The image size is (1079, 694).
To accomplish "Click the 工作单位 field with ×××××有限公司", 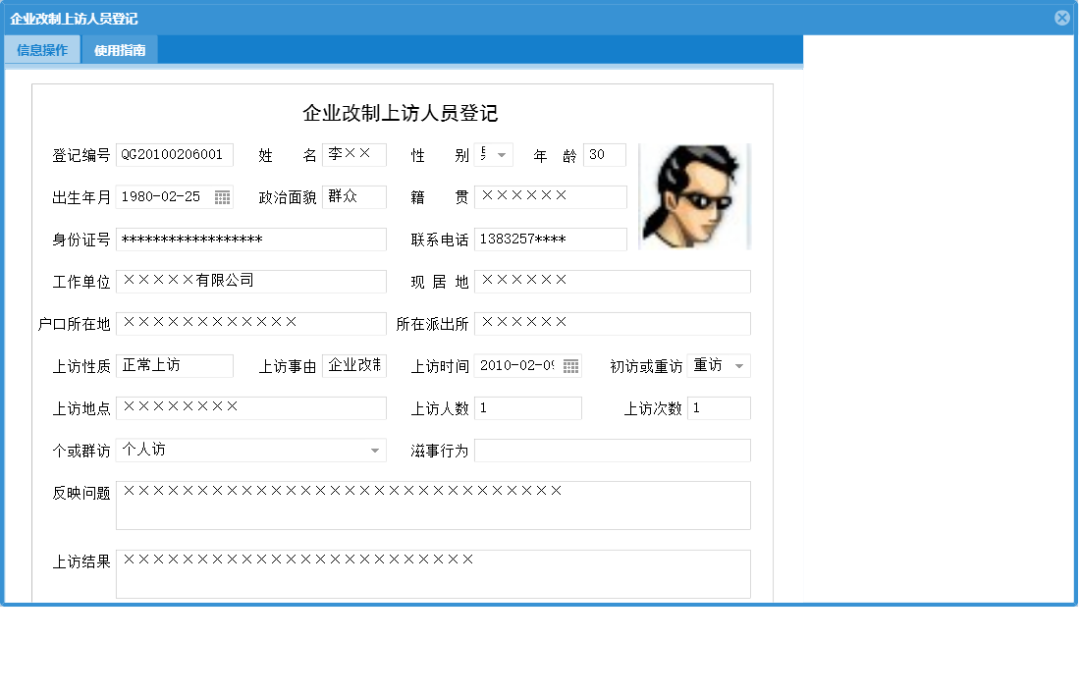I will pos(250,281).
